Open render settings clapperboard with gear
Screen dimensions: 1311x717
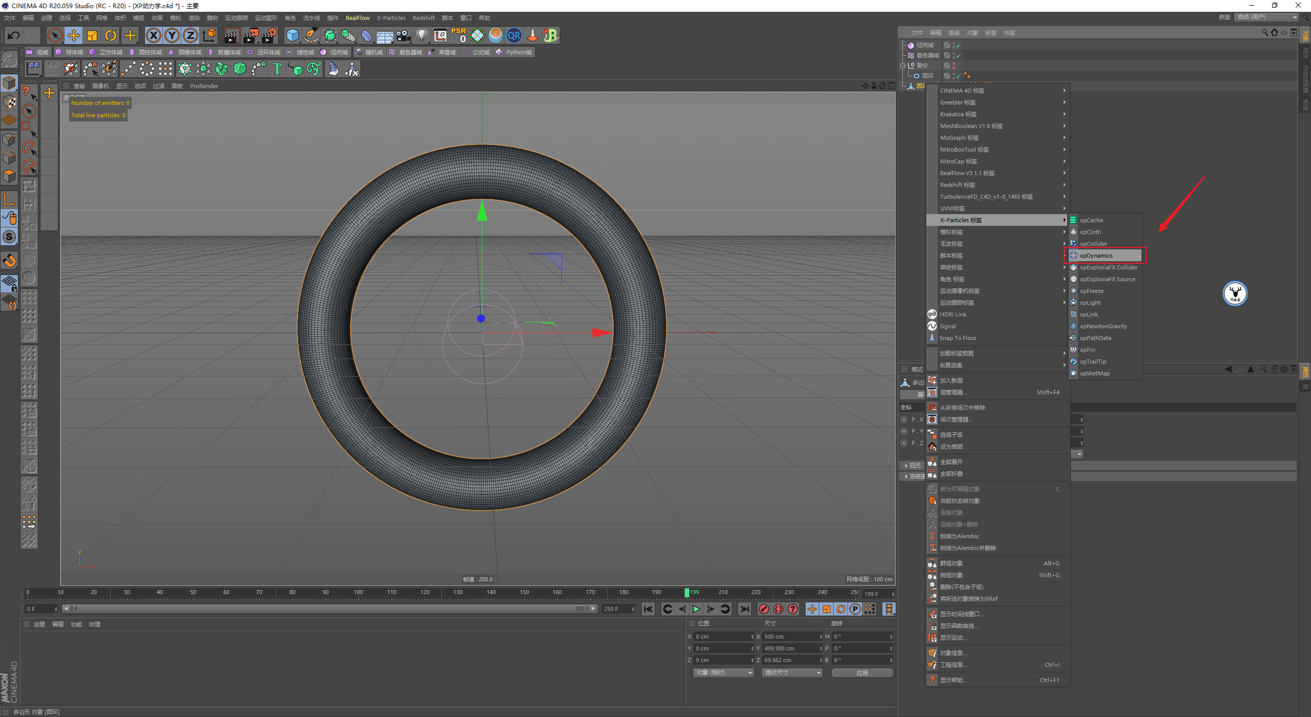coord(269,35)
